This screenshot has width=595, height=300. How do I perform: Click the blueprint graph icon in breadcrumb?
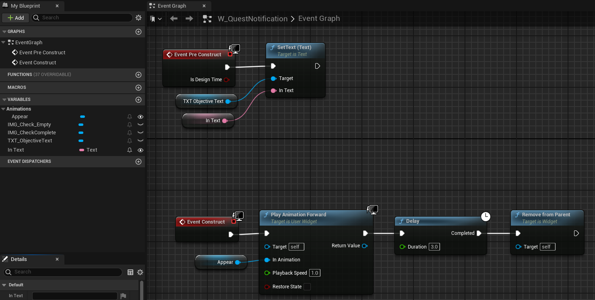tap(207, 18)
